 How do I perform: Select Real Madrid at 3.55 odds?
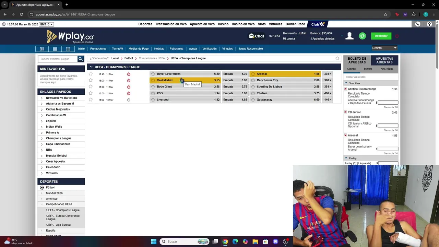(185, 80)
